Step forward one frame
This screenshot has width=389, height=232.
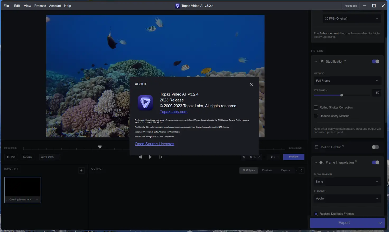coord(161,157)
